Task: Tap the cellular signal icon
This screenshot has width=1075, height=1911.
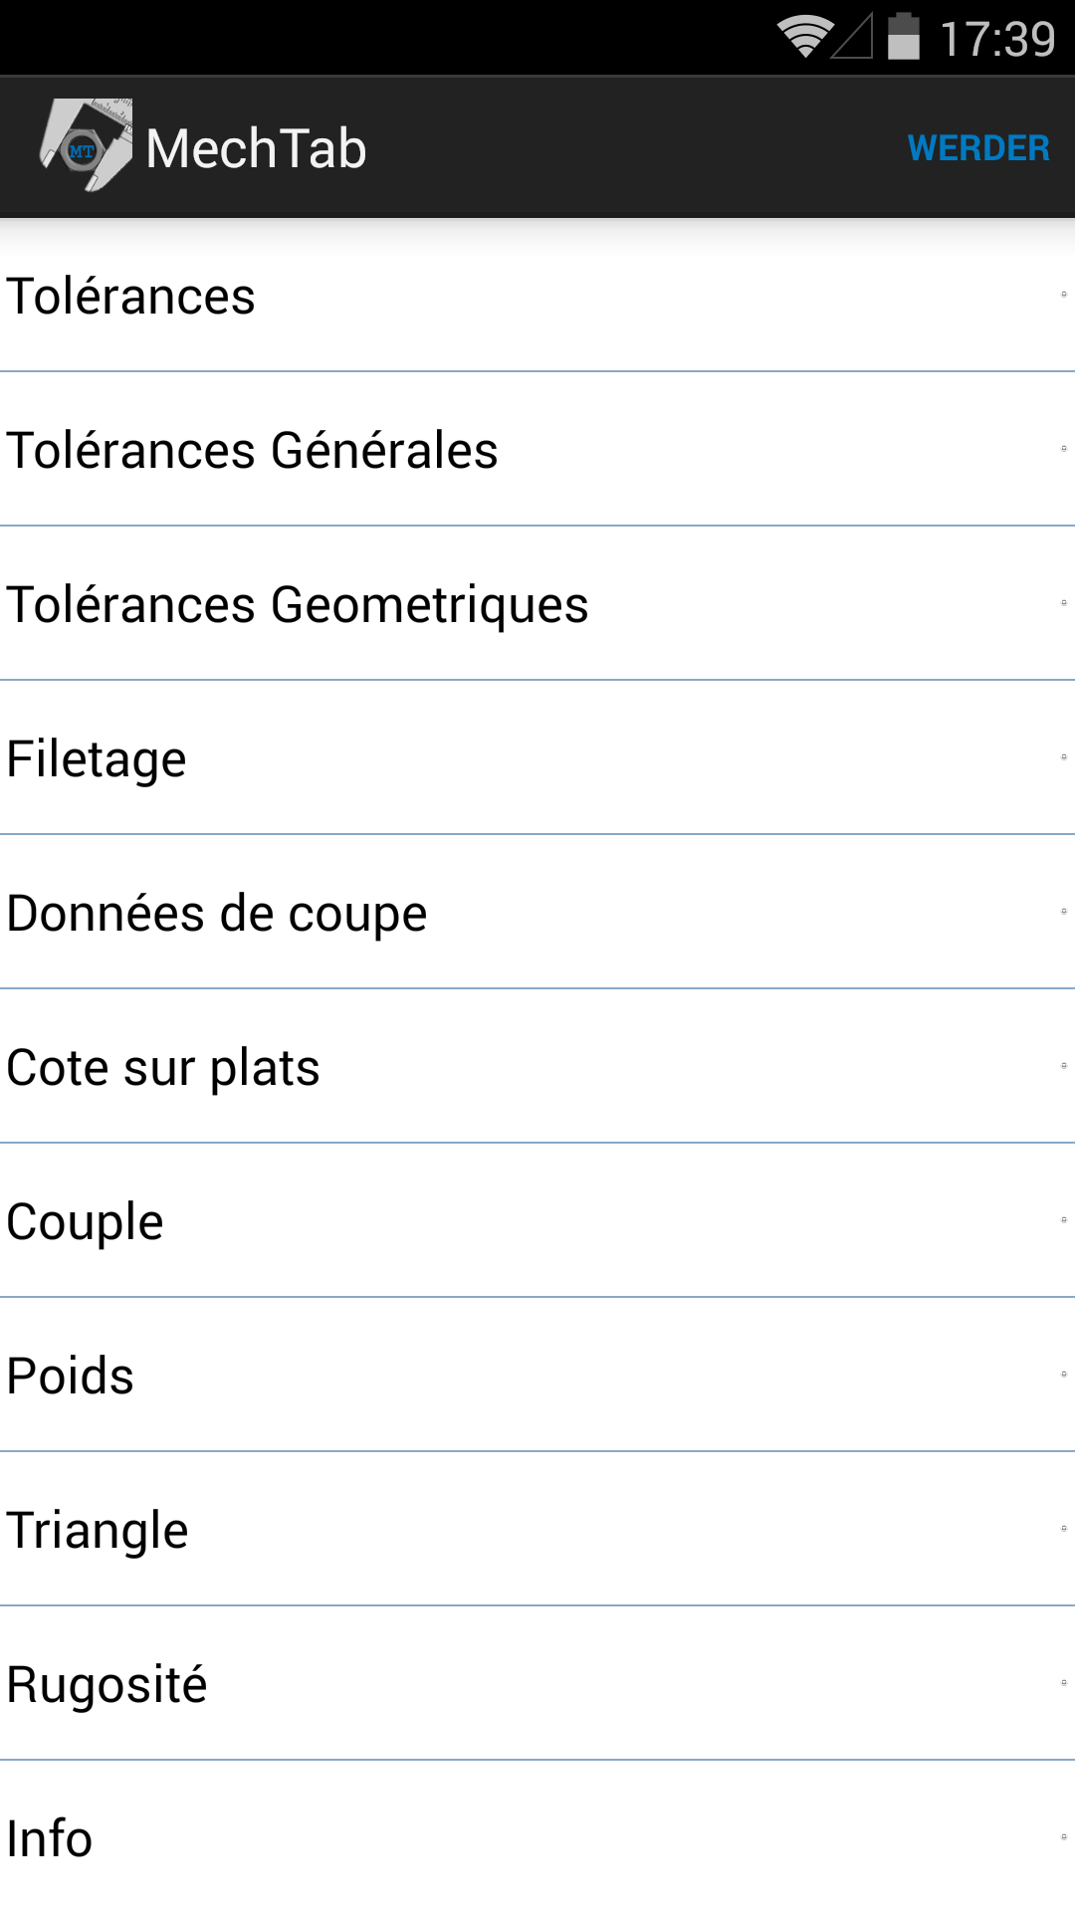Action: pyautogui.click(x=852, y=36)
